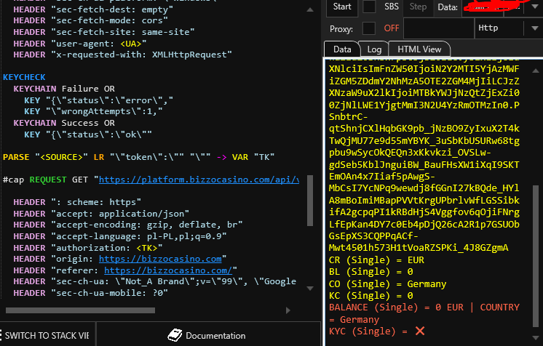The image size is (543, 346).
Task: Click the KEYCHAIN Success OR line
Action: [x=64, y=123]
